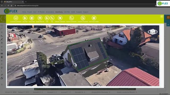Close the 3D view overlay panel
Screen dimensions: 170x95
[x=162, y=16]
